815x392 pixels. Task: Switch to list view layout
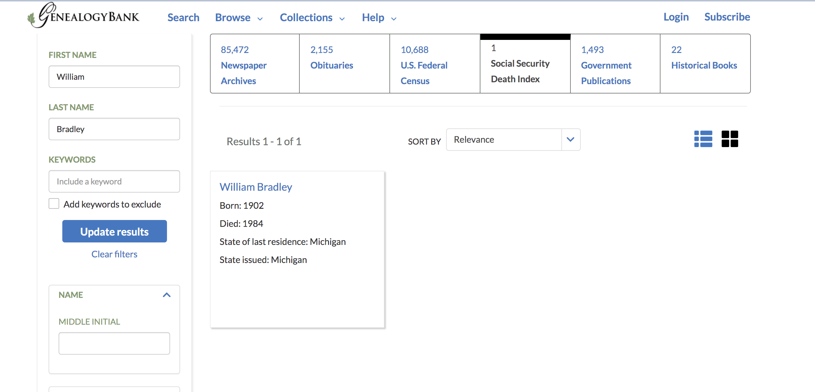pos(703,139)
